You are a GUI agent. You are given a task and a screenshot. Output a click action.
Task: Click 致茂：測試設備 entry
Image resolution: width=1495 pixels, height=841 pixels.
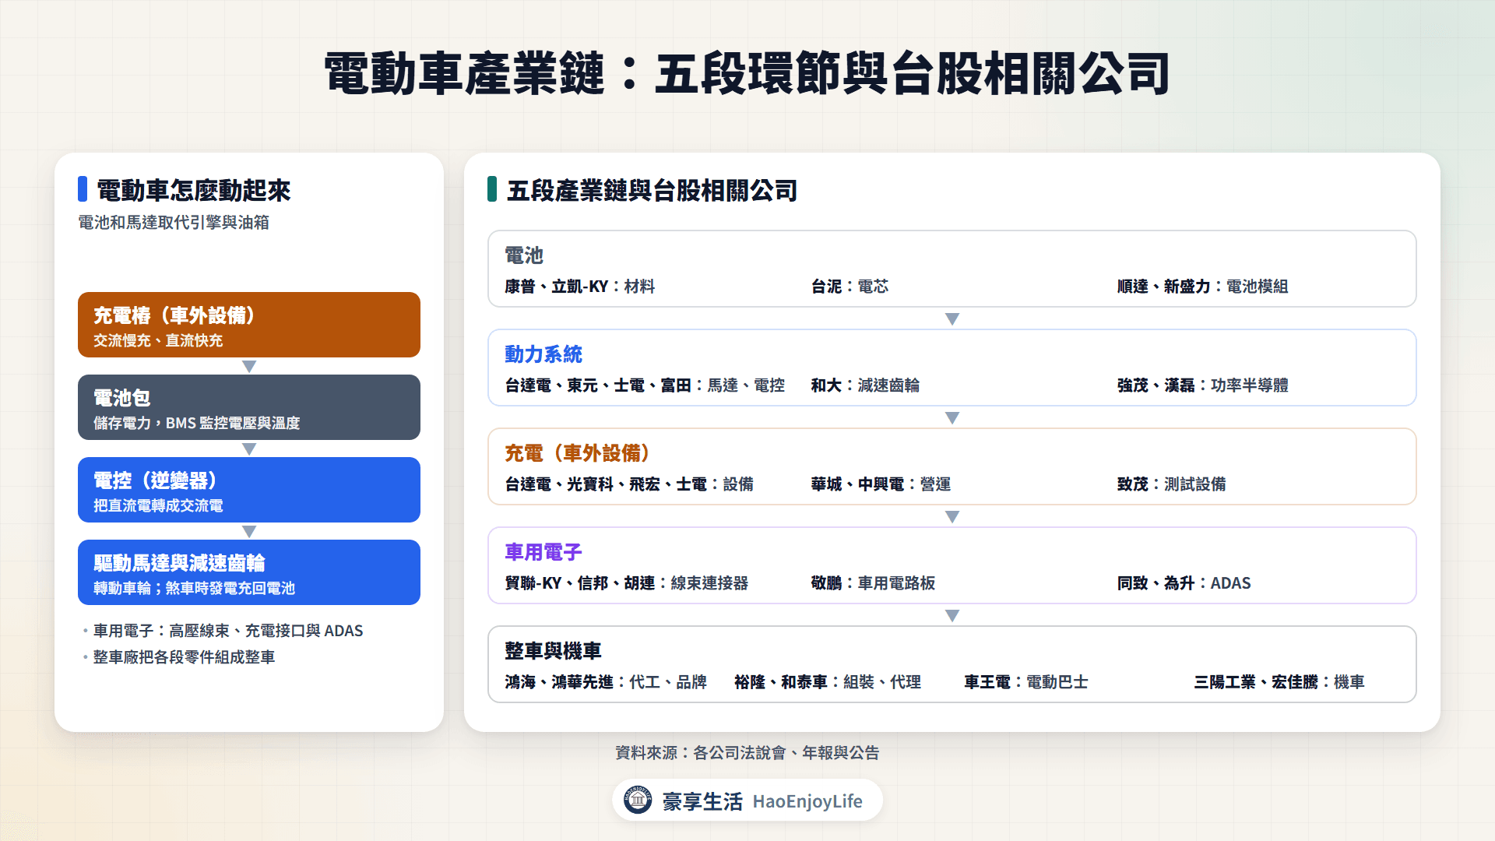[x=1171, y=484]
